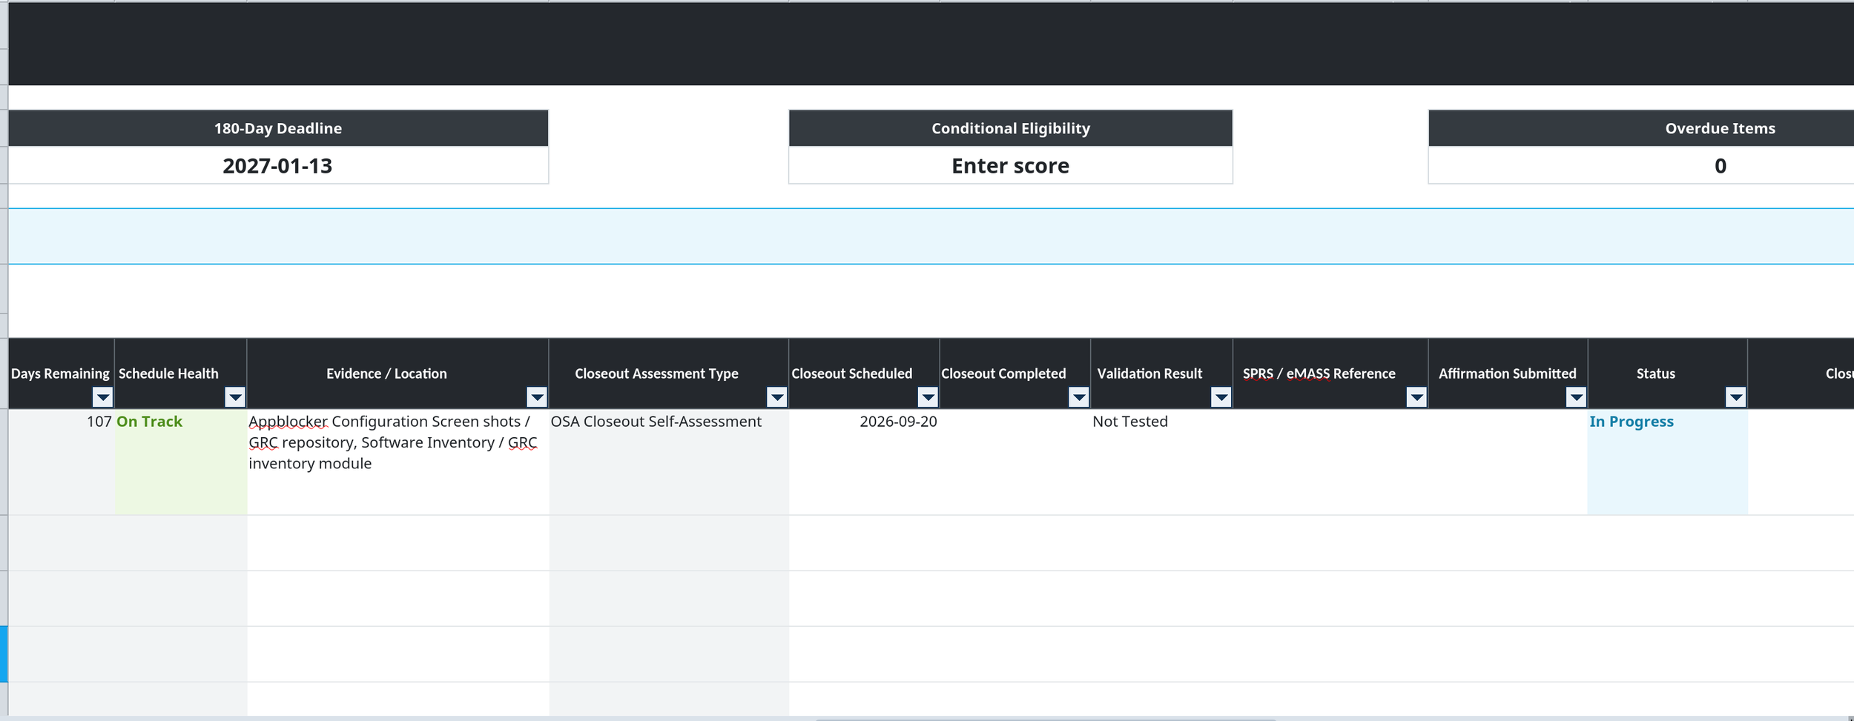Open the Closeout Assessment Type filter dropdown
This screenshot has height=721, width=1854.
coord(777,397)
